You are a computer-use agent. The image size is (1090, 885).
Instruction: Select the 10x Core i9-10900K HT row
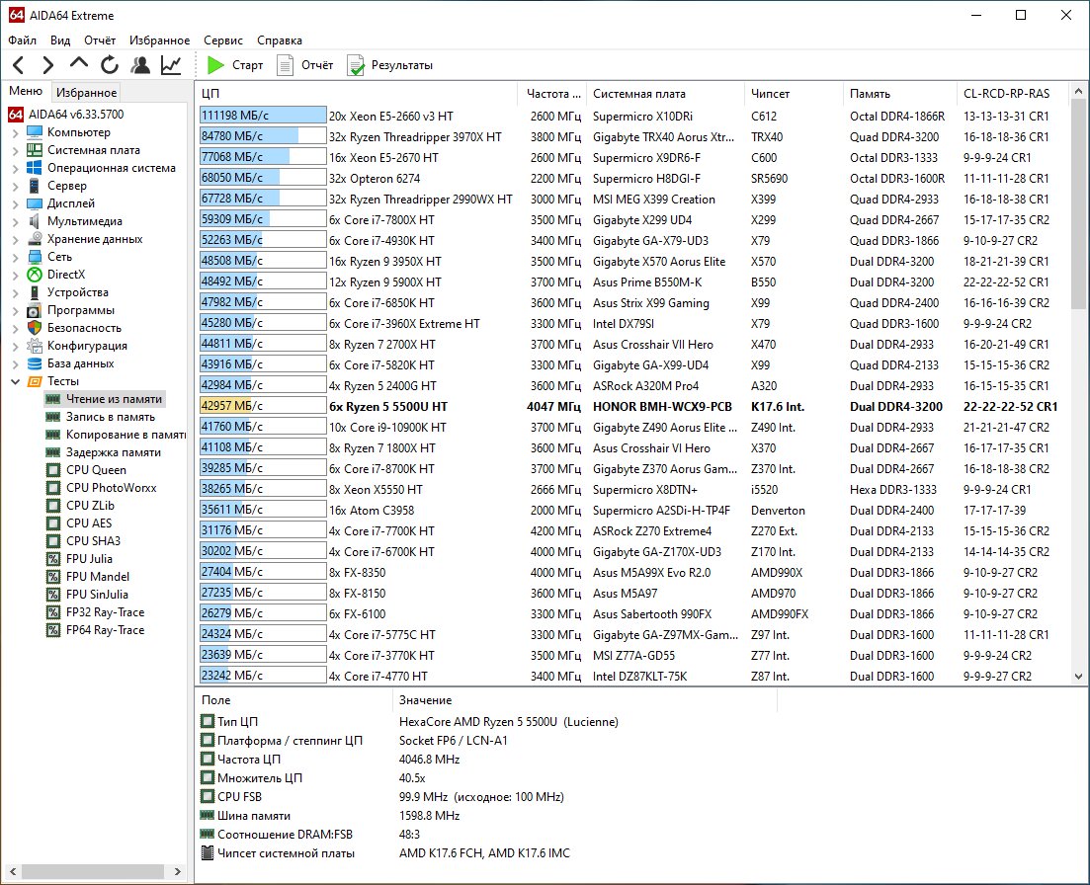click(633, 428)
